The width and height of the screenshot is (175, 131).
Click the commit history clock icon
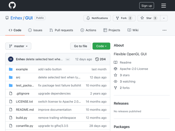point(97,59)
